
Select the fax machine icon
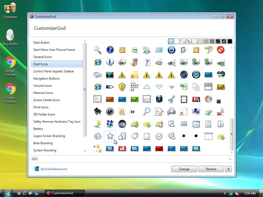[x=97, y=75]
